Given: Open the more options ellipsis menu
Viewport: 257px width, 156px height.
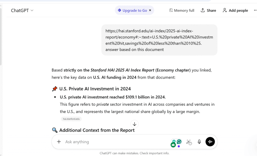Looking at the screenshot, I should [x=255, y=10].
